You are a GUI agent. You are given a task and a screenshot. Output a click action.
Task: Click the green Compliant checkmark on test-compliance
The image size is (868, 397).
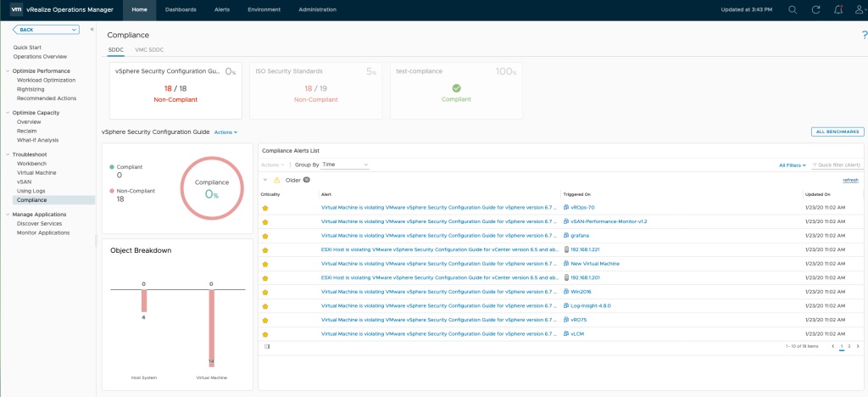456,88
